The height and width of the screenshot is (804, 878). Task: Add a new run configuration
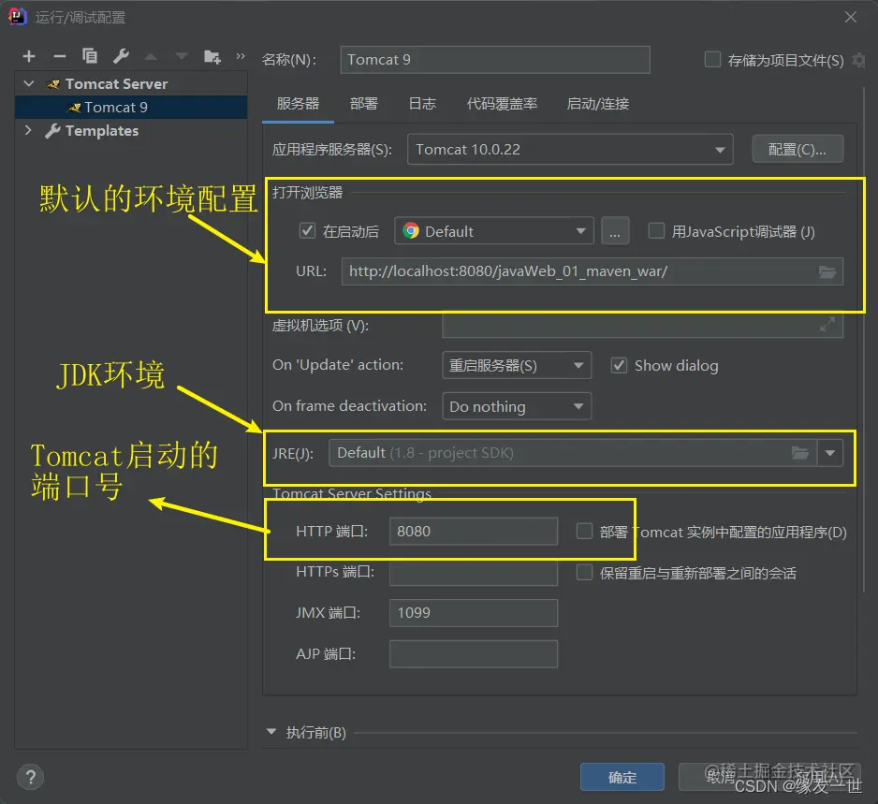(29, 56)
